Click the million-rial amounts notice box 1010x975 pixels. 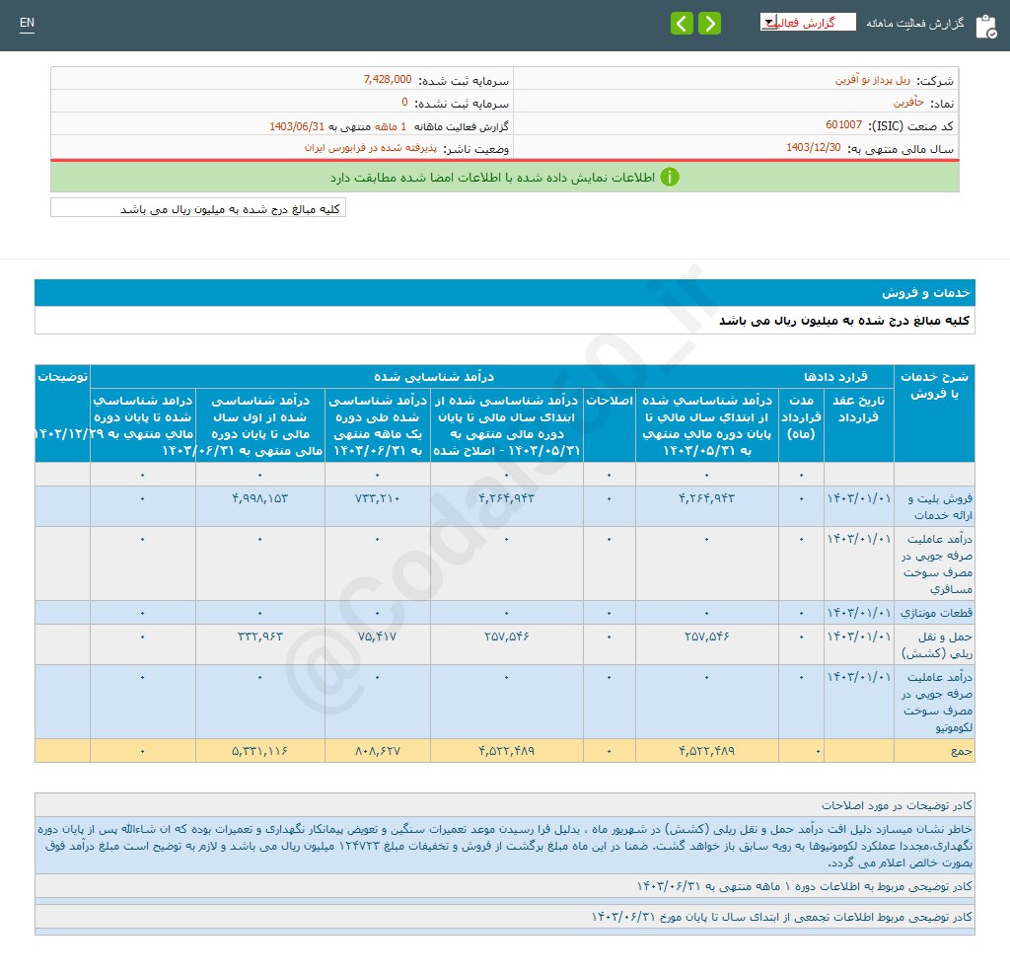[x=197, y=207]
